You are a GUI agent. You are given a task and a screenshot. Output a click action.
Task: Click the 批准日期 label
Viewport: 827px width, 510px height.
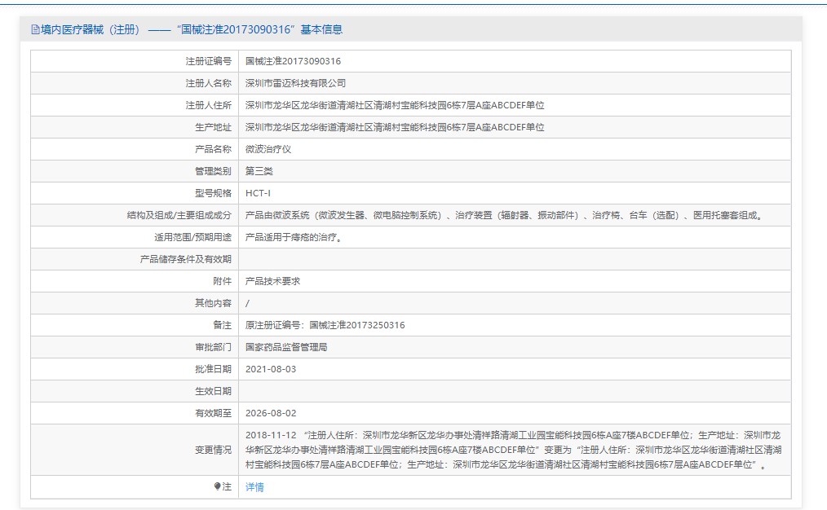point(213,369)
